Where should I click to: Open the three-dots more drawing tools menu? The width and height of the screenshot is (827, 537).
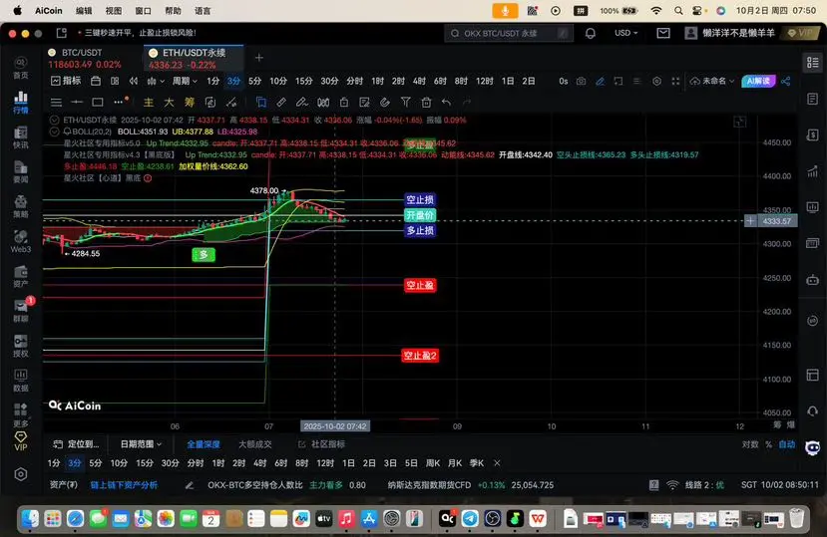tap(121, 102)
